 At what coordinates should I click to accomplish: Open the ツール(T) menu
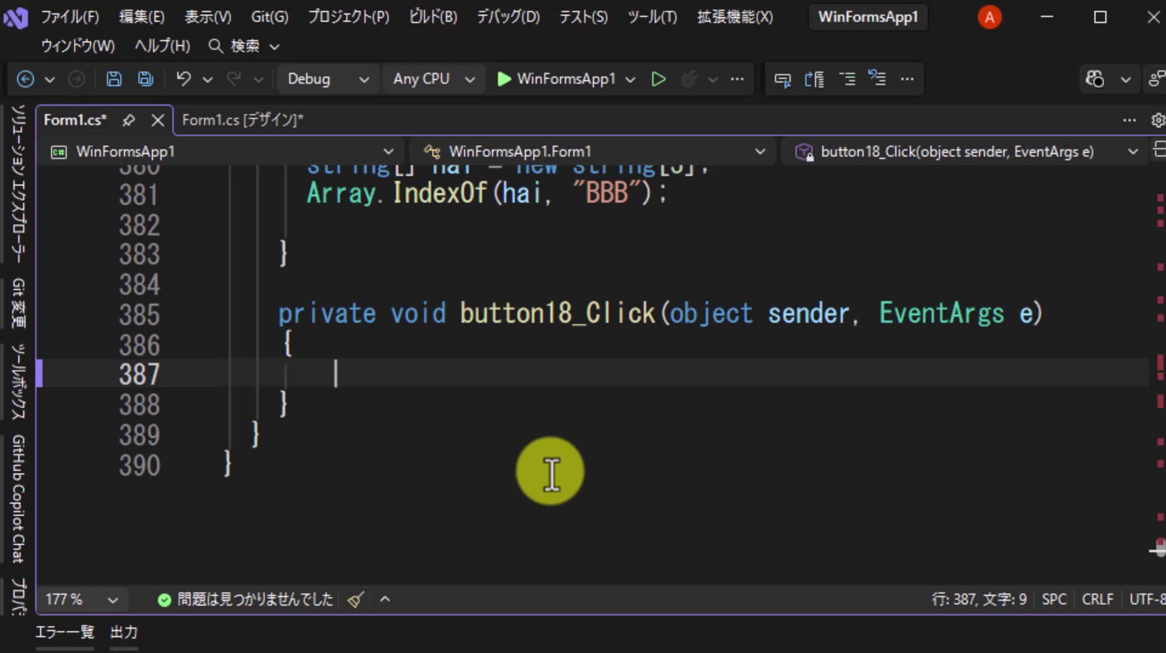[x=652, y=17]
